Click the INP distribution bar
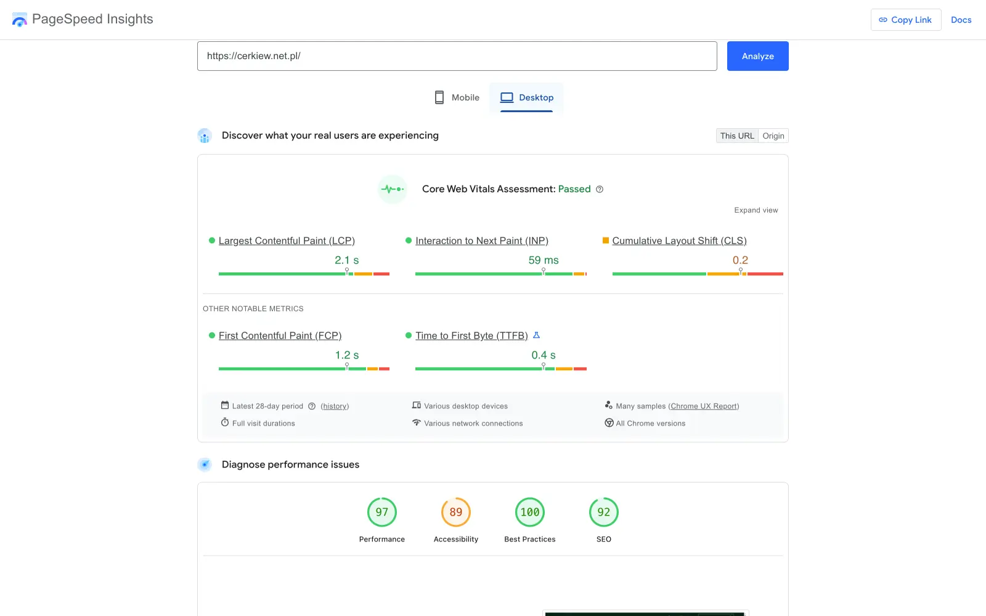This screenshot has height=616, width=986. (x=501, y=274)
